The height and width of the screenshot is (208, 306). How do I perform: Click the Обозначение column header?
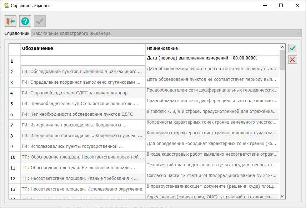point(83,48)
